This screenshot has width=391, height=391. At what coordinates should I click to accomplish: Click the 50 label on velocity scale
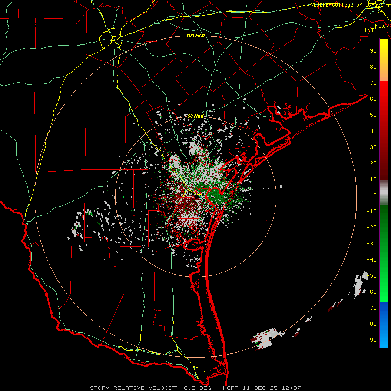373,115
